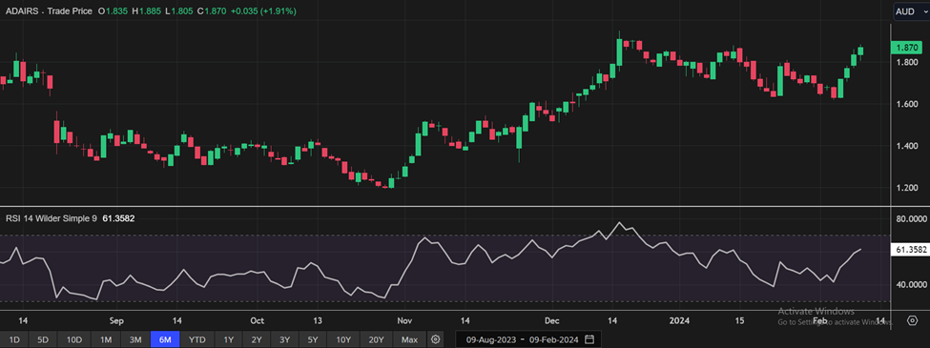
Task: Open the range settings gear icon
Action: pyautogui.click(x=436, y=339)
